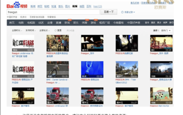
Task: Open the 'FREEGUN BMX - Tyler Gillard-2012' title link
Action: tap(126, 81)
